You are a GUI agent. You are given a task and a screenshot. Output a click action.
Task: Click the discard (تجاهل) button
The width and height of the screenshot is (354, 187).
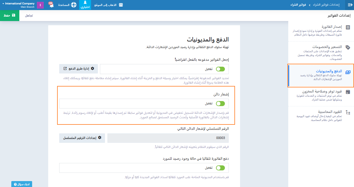point(29,15)
